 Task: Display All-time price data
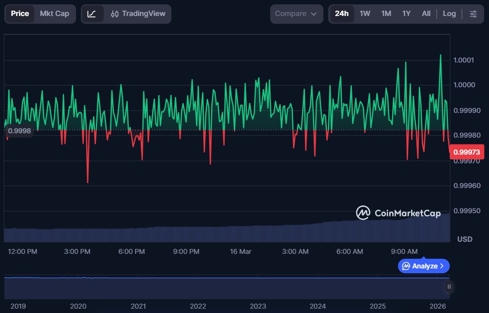(426, 14)
